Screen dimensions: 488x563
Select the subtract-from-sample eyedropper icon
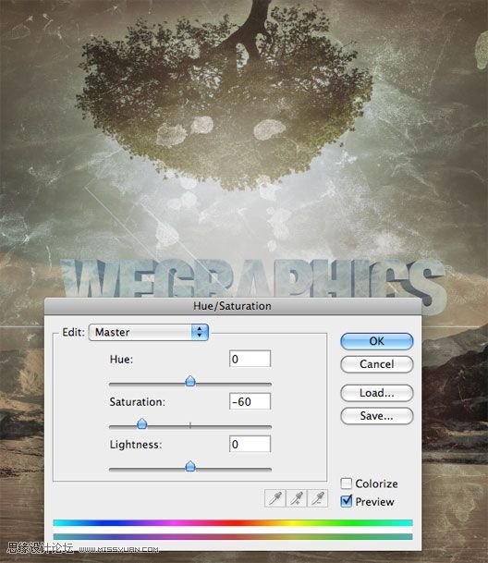click(317, 498)
